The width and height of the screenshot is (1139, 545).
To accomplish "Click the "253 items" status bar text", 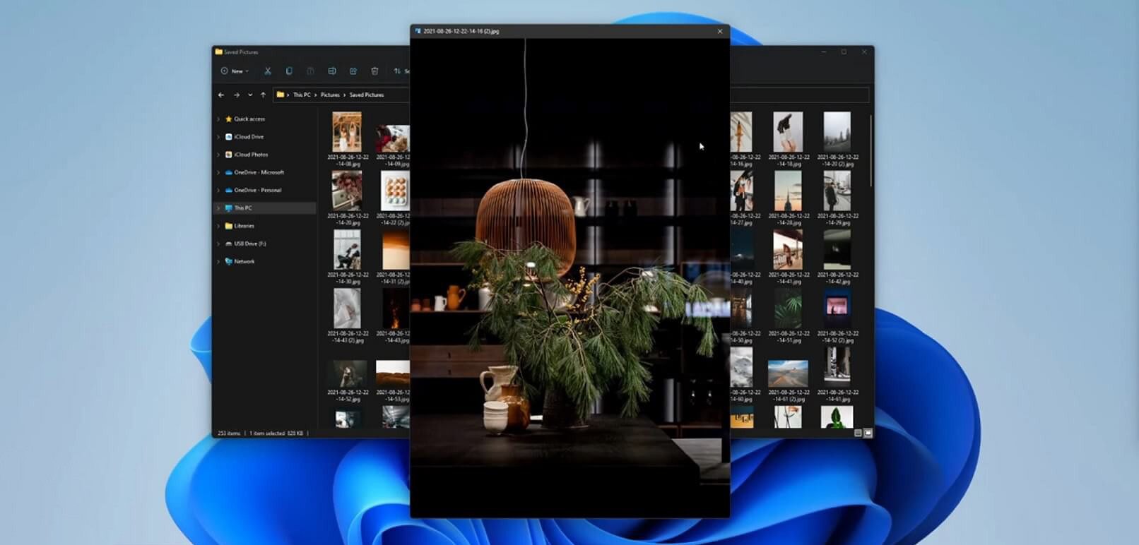I will (x=229, y=433).
